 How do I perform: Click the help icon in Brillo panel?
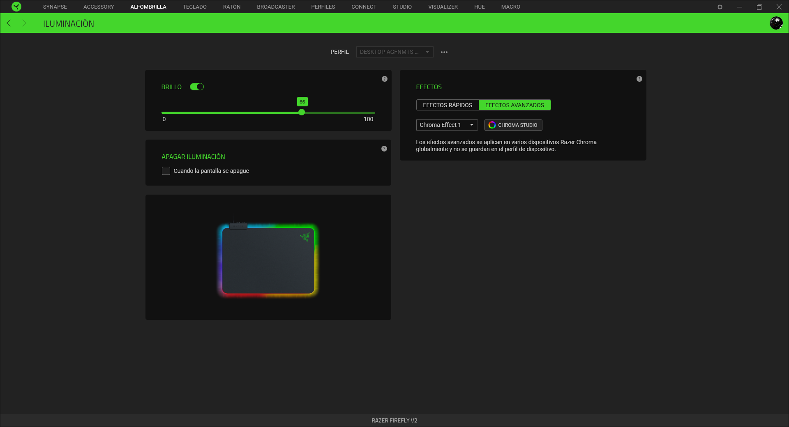[x=385, y=79]
